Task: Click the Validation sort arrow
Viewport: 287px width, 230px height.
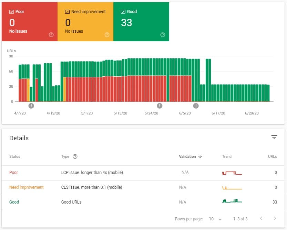Action: [200, 156]
